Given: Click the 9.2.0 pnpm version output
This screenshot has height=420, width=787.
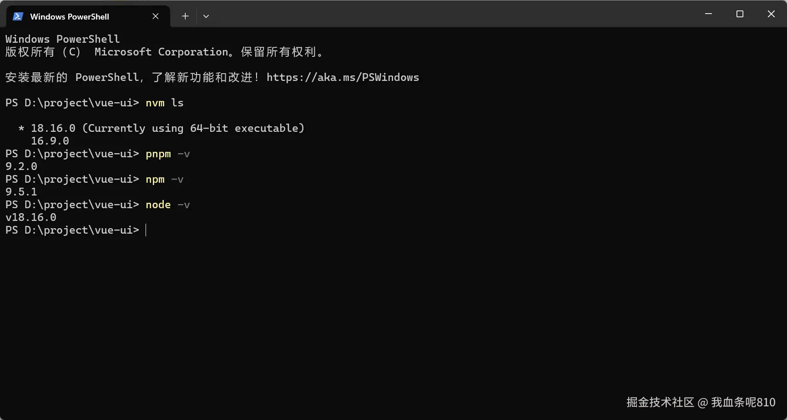Looking at the screenshot, I should [21, 167].
